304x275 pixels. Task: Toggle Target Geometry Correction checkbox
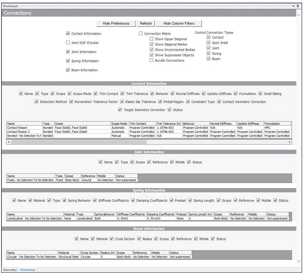tap(120, 110)
